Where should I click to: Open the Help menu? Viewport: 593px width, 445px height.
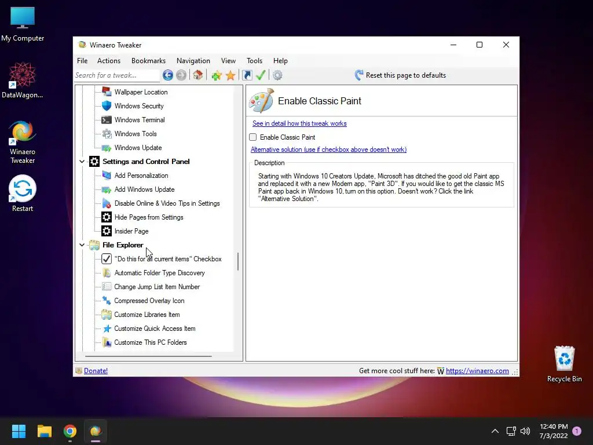click(280, 60)
